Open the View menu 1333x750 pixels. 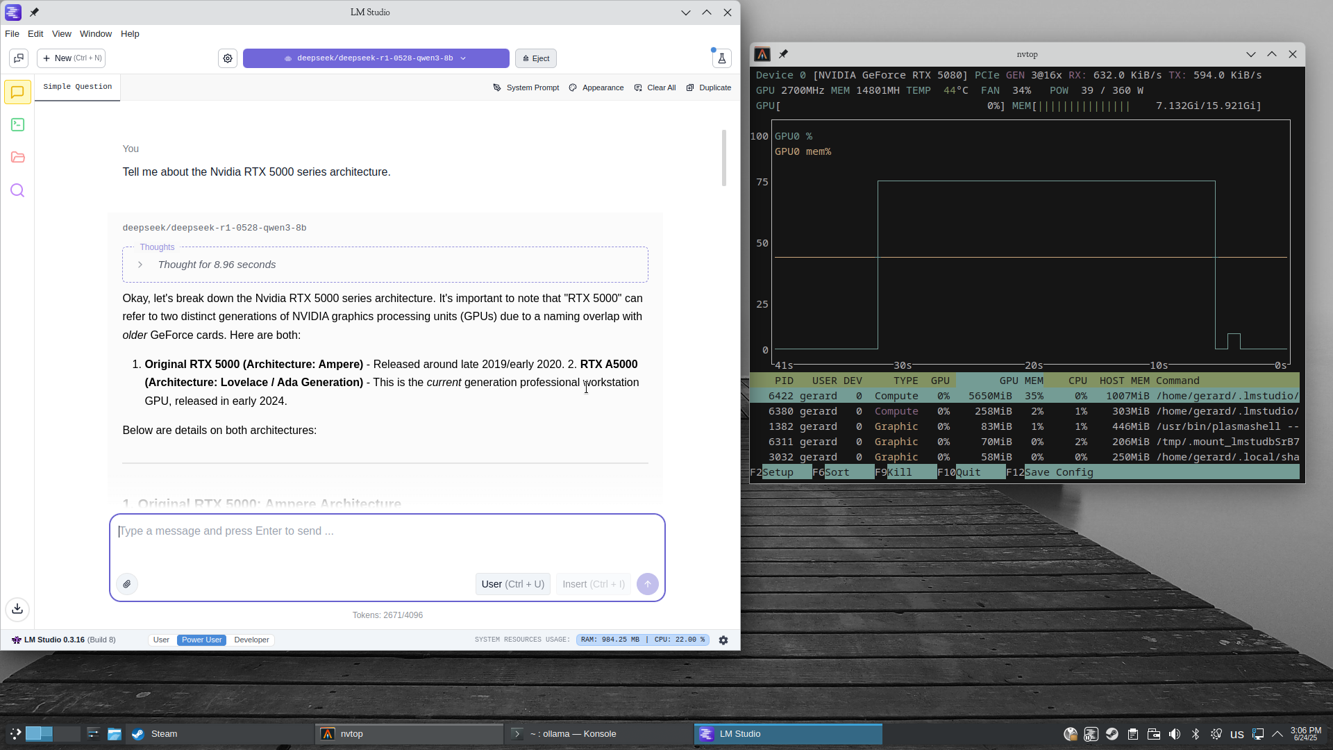[62, 33]
